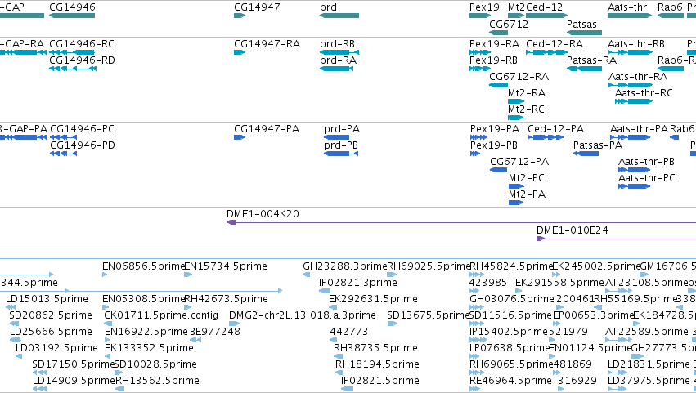Click protein label CG14946-PC
Viewport: 696px width, 393px height.
(x=82, y=128)
